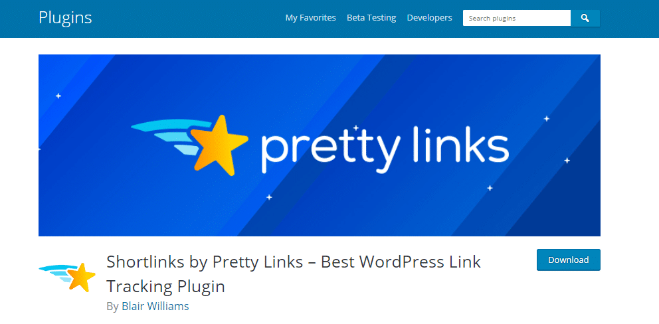659x324 pixels.
Task: Click the sparkle above the 's' in links
Action: coord(546,118)
